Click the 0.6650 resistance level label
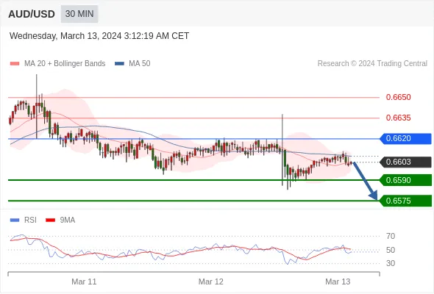The image size is (434, 294). pyautogui.click(x=398, y=97)
